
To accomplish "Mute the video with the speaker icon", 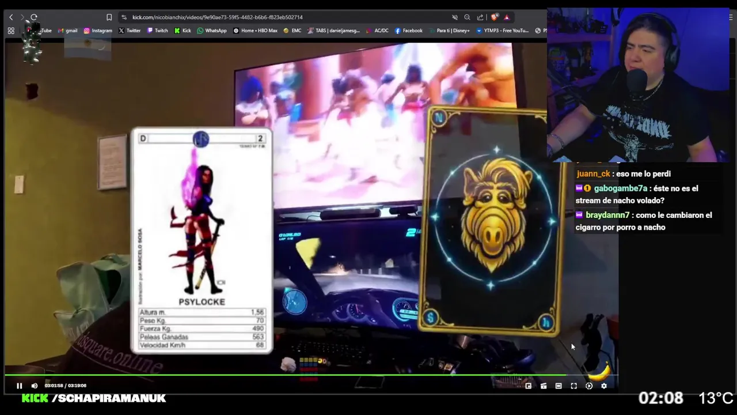I will pos(34,386).
